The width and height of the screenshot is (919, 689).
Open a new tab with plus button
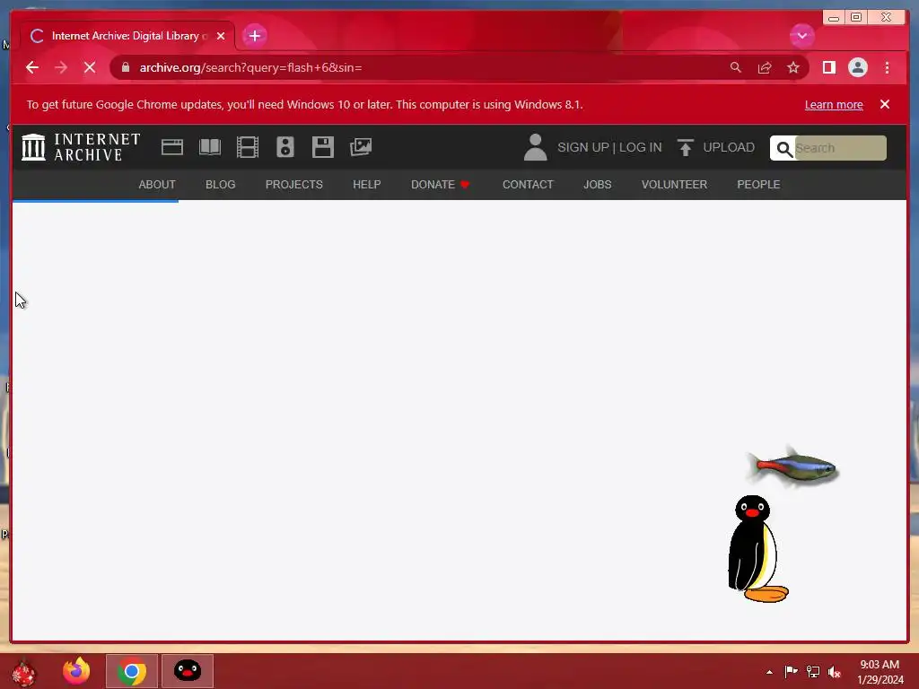coord(254,36)
